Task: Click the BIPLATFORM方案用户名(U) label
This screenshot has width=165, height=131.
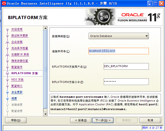Action: click(69, 67)
